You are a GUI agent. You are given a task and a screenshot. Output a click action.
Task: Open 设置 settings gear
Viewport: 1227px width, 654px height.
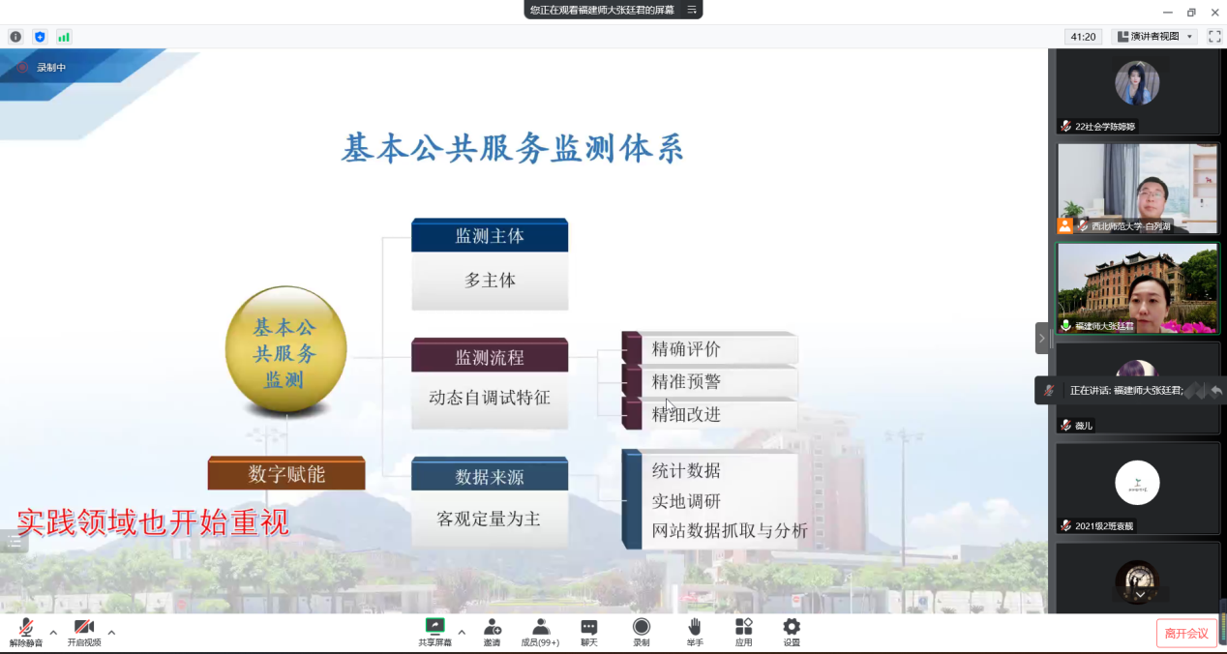(792, 629)
